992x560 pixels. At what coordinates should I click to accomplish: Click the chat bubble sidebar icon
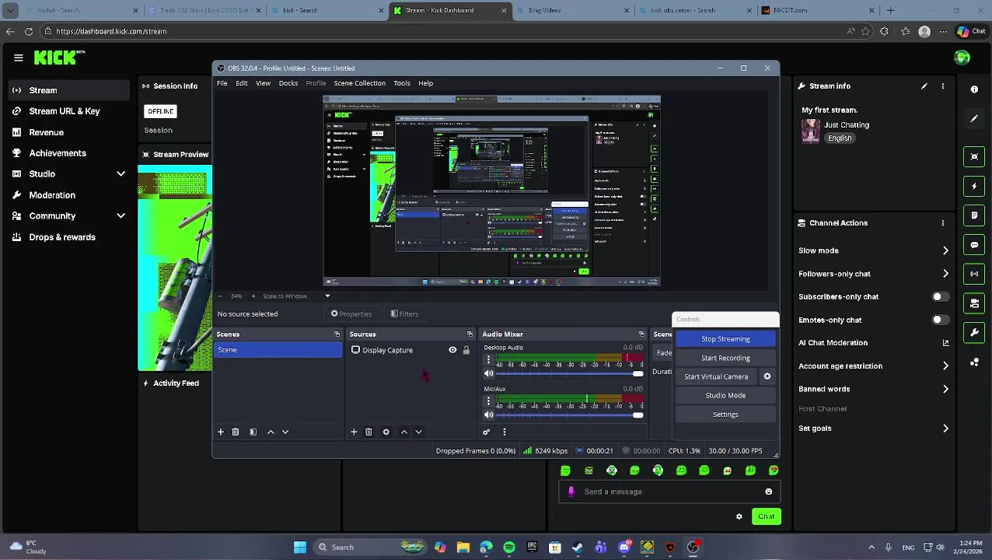(974, 244)
